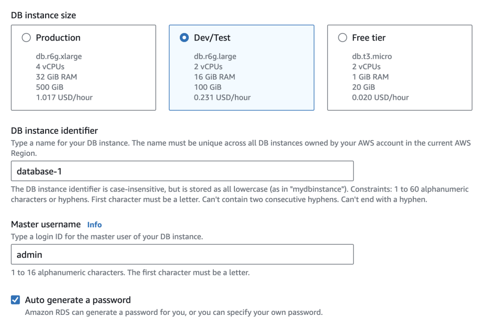Click the Auto generate a password label
The height and width of the screenshot is (329, 482).
[x=76, y=300]
